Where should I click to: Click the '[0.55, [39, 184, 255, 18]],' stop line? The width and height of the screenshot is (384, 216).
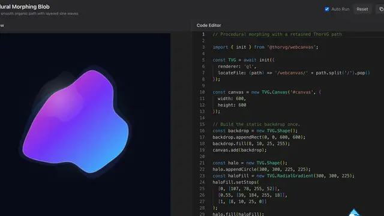coord(253,195)
